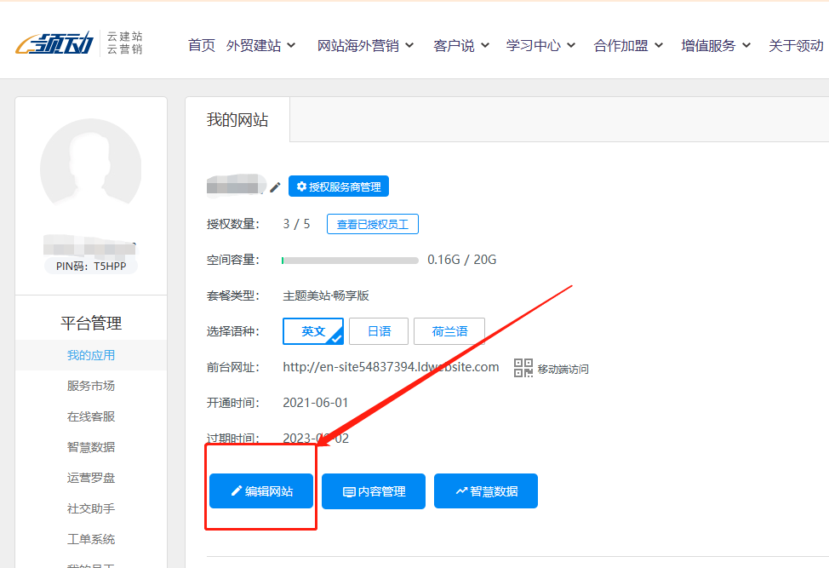Open the front-end site URL link
Viewport: 829px width, 568px height.
391,367
